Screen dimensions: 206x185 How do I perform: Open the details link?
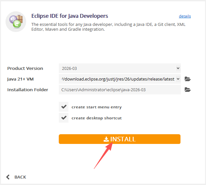(x=185, y=16)
